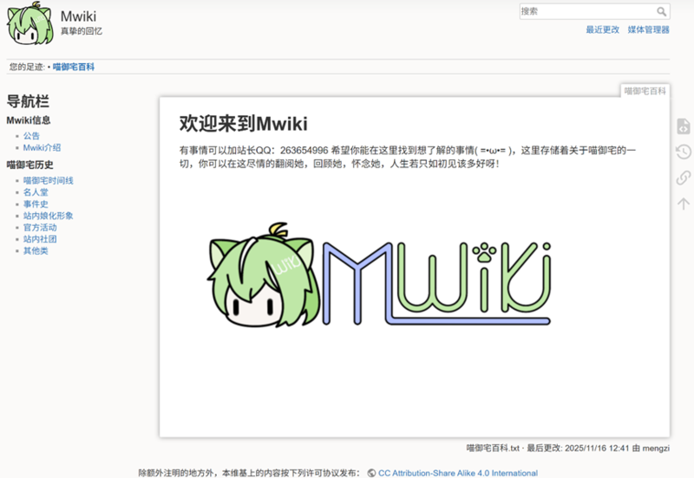
Task: Click the 真挚的回忆 tagline text
Action: [82, 31]
